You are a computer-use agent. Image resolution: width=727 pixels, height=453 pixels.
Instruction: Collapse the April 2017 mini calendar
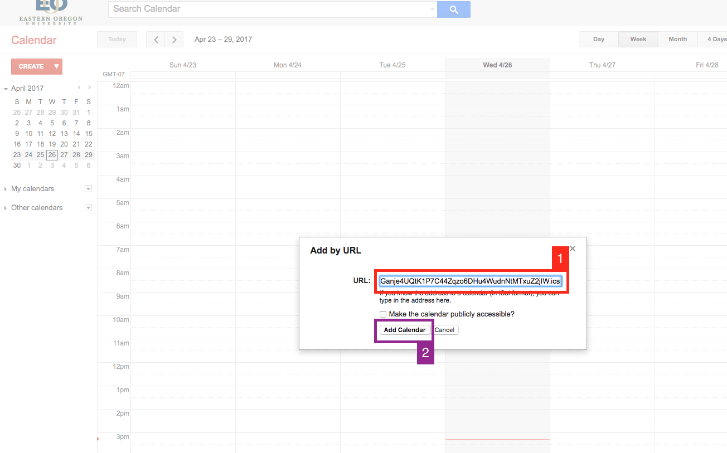click(6, 89)
